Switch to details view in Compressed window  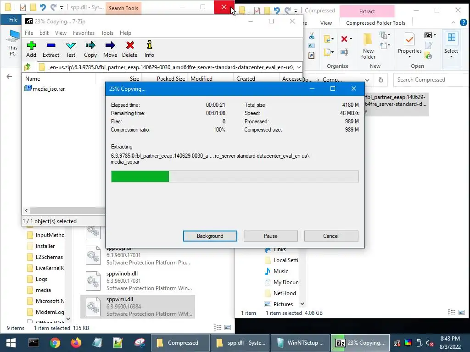[452, 313]
